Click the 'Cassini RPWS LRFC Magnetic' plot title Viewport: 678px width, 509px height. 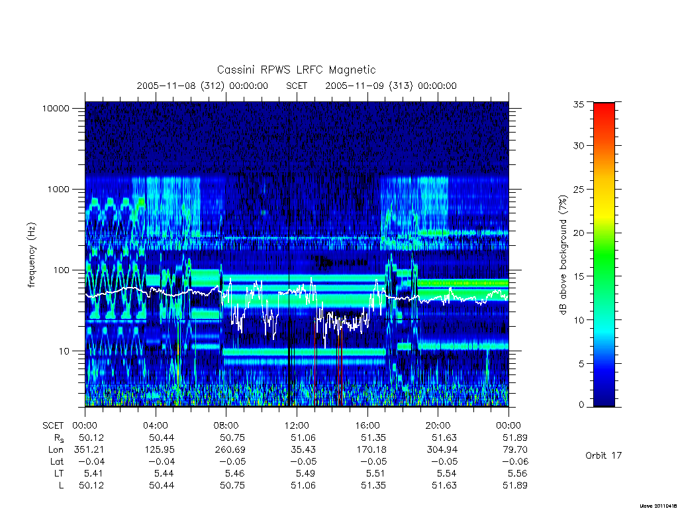296,70
